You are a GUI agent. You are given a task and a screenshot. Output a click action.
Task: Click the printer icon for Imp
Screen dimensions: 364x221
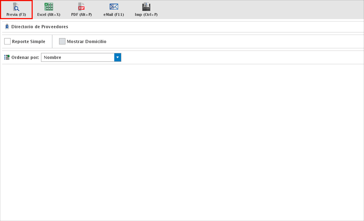pos(146,7)
